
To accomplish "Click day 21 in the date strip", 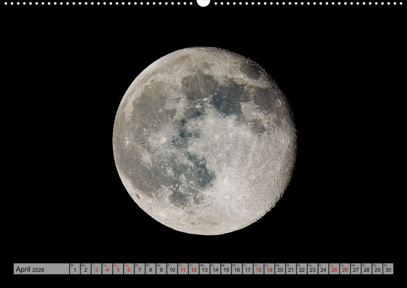I will pos(290,269).
